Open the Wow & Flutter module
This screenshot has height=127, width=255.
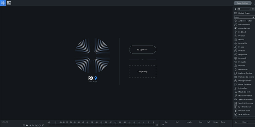pyautogui.click(x=242, y=114)
